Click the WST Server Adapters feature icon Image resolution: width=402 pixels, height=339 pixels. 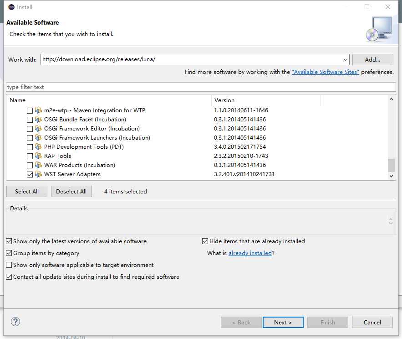pos(38,174)
